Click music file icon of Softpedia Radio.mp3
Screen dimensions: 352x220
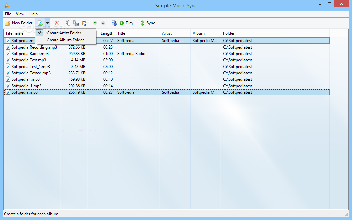pos(8,54)
